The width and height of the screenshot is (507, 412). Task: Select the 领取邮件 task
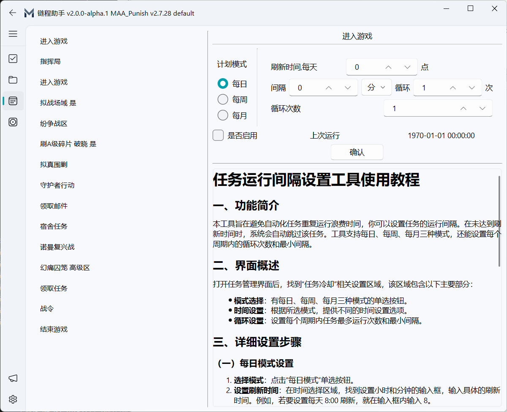coord(54,206)
